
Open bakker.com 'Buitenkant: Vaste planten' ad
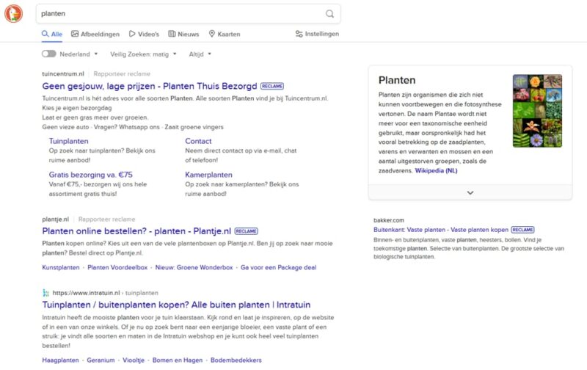coord(441,230)
